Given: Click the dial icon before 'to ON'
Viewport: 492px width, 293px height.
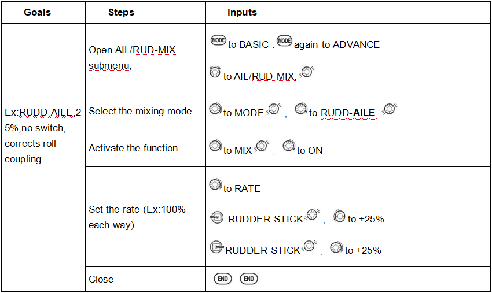Looking at the screenshot, I should pyautogui.click(x=289, y=146).
